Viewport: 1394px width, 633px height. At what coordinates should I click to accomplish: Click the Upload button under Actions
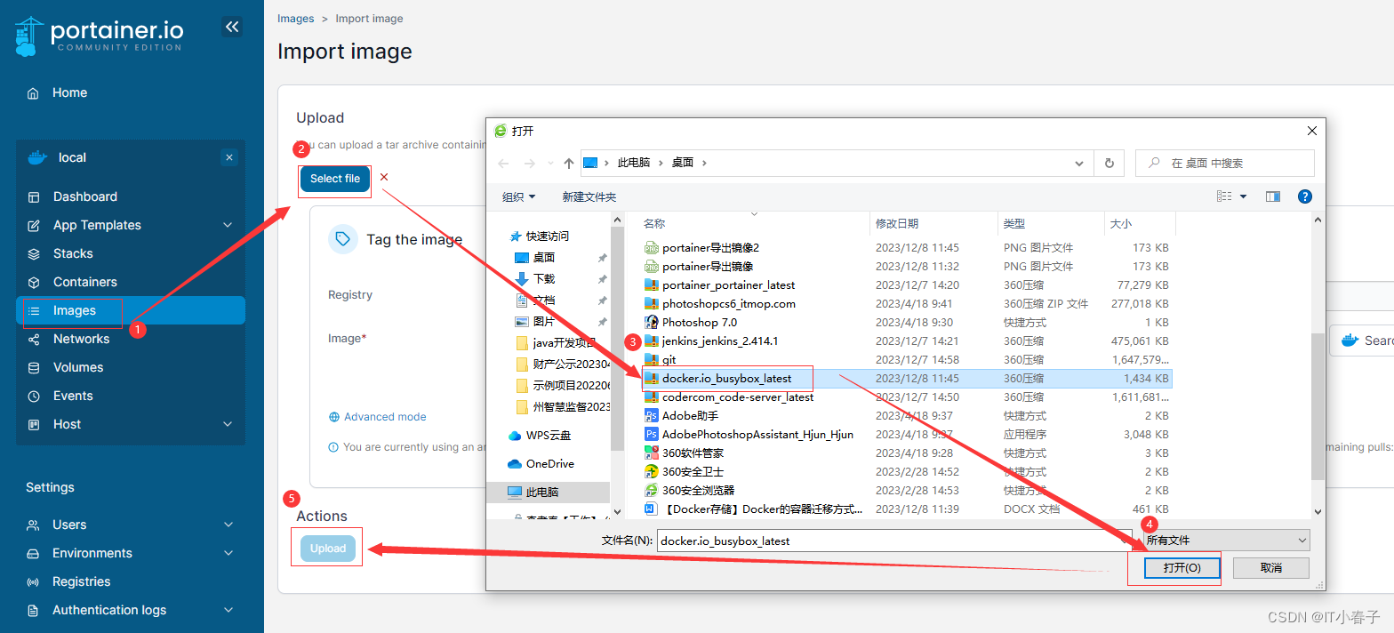coord(328,549)
